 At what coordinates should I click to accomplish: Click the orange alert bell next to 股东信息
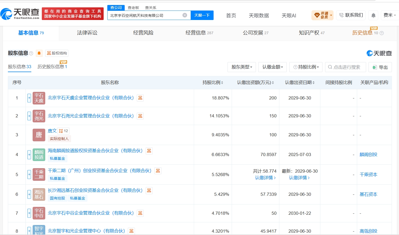39,53
